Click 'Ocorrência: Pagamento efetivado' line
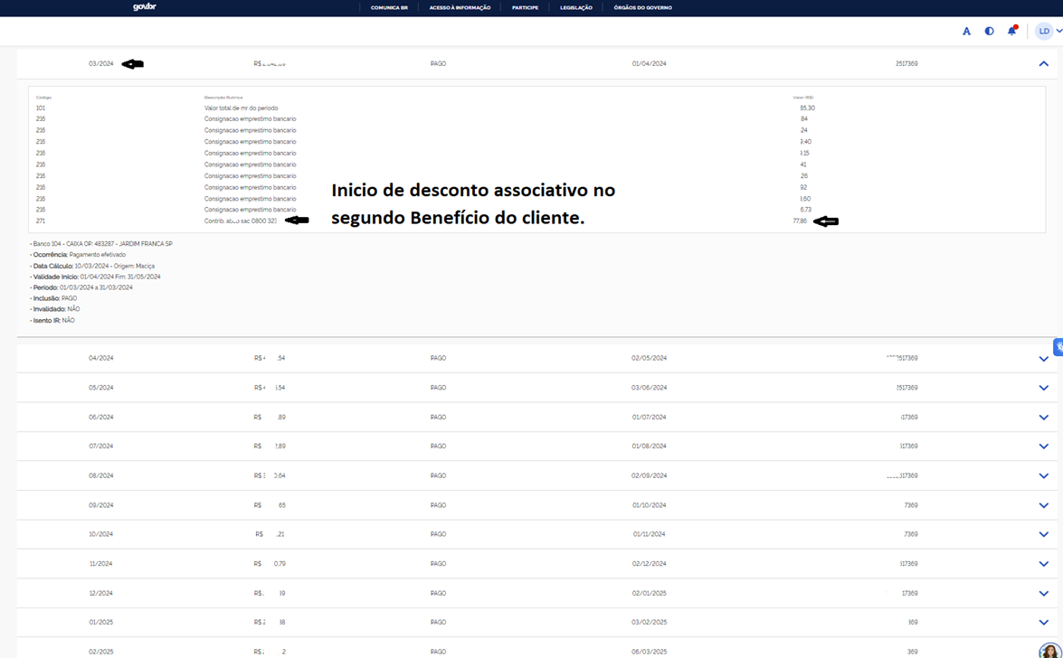Screen dimensions: 1063x658 pos(78,255)
